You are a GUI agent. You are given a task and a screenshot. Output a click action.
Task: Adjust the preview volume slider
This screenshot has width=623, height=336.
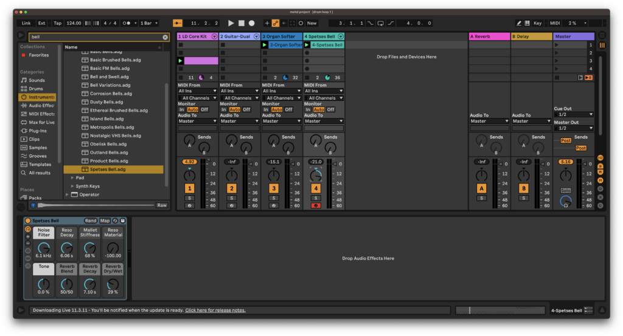coord(96,205)
